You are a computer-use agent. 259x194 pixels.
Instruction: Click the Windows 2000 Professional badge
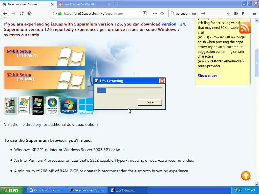click(x=10, y=106)
